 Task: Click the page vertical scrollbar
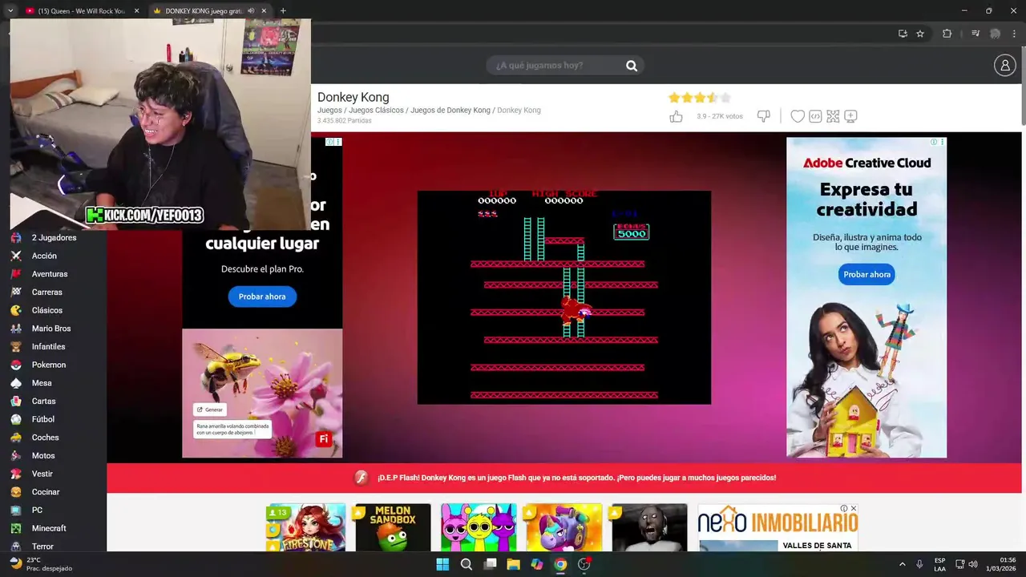coord(1023,88)
